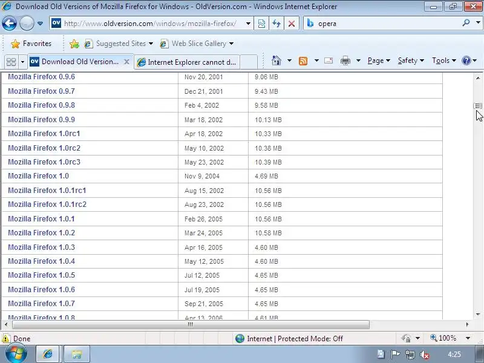Screen dimensions: 484x363
Task: Click the Home page icon
Action: coord(276,60)
